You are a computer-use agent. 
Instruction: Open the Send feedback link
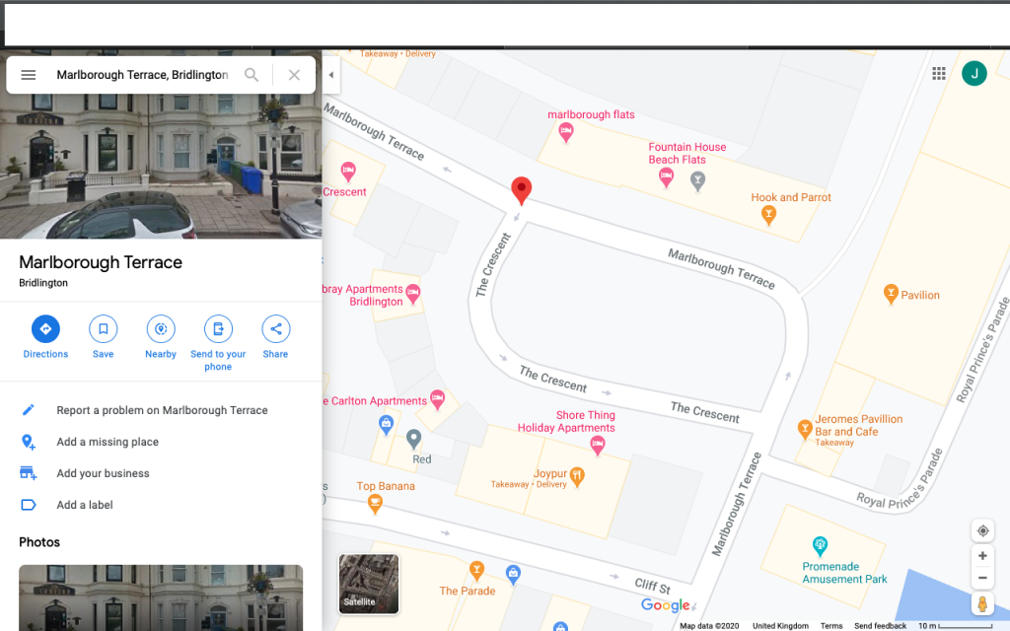(x=880, y=626)
